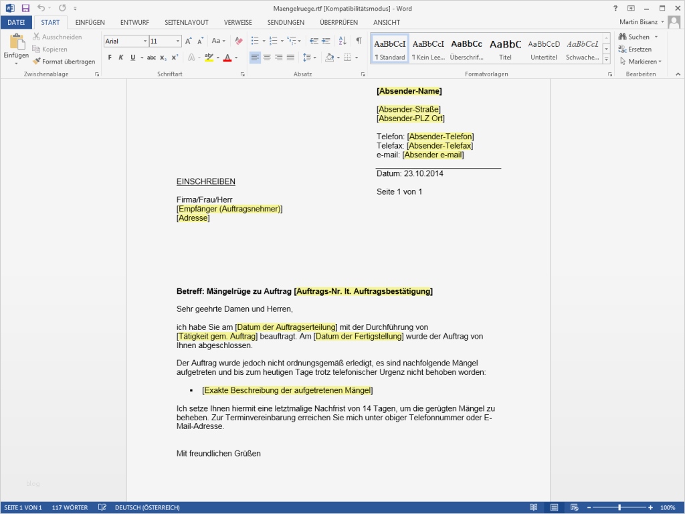Toggle italic formatting (K)
Screen dimensions: 685x514
tap(121, 58)
